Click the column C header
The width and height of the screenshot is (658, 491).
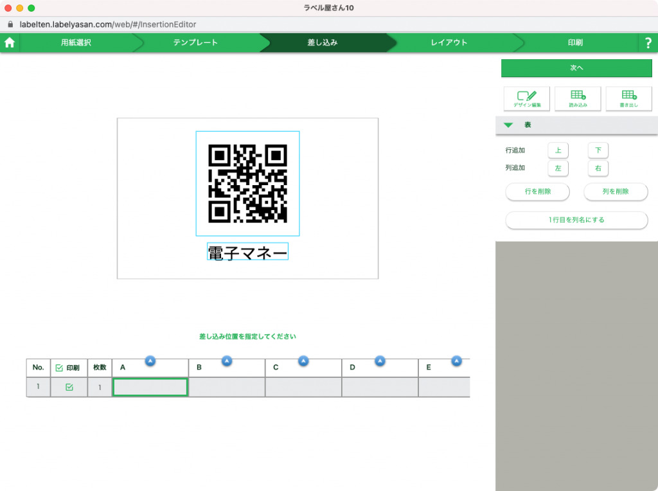(x=303, y=368)
